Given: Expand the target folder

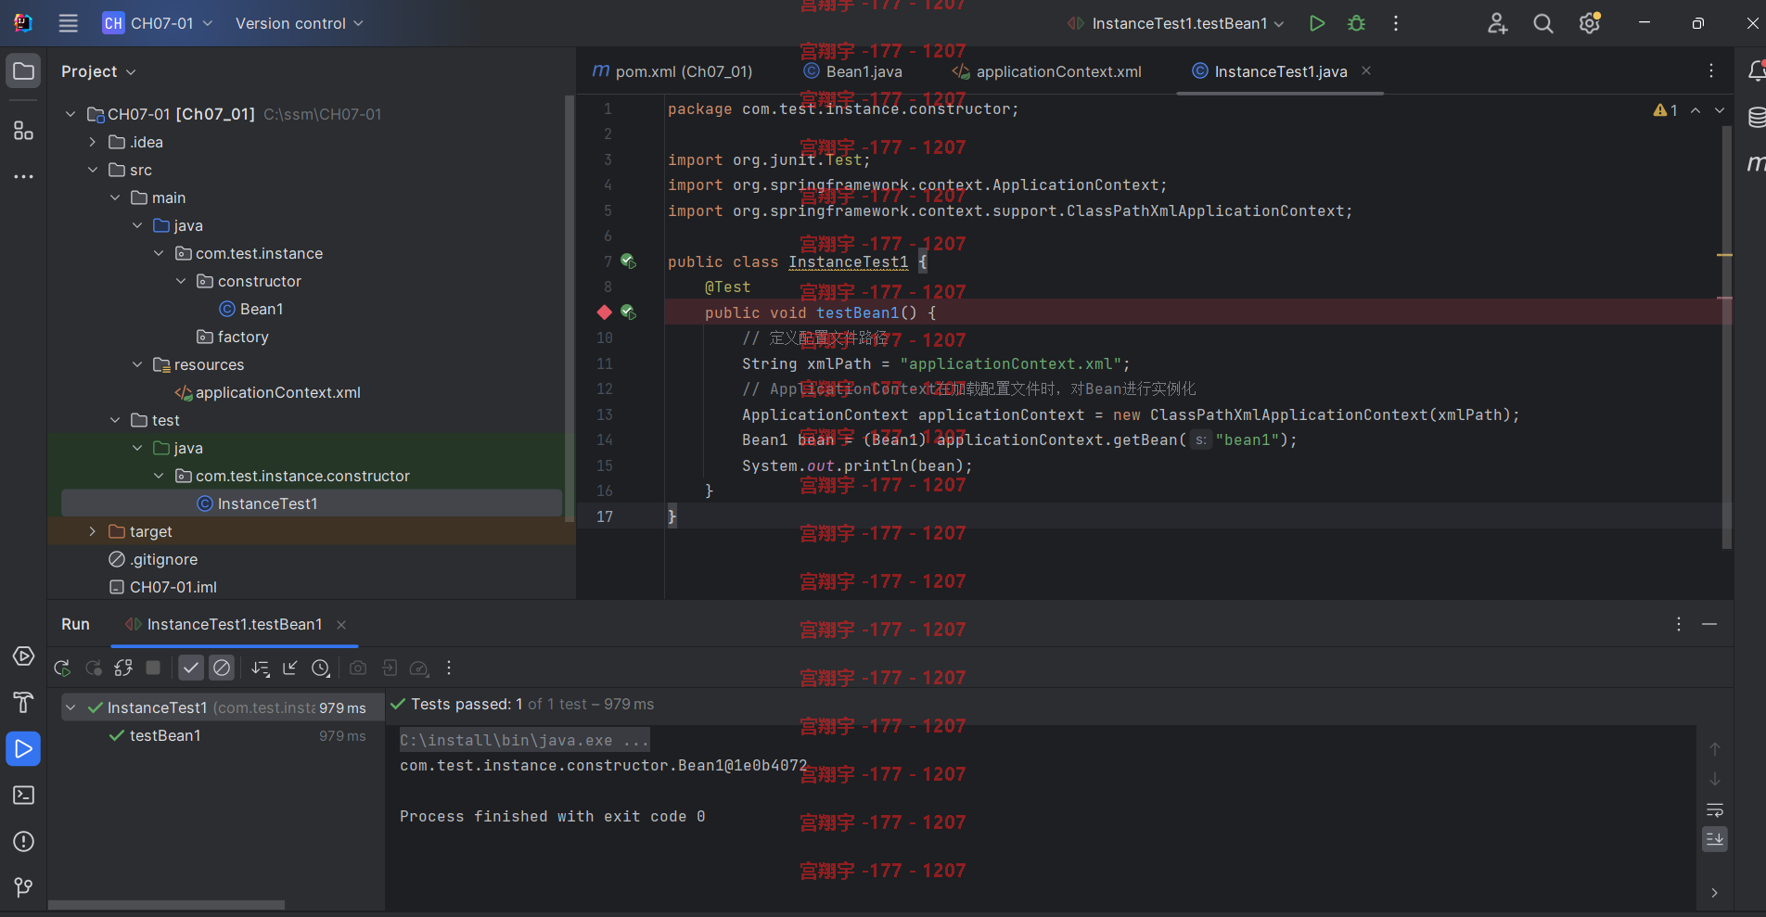Looking at the screenshot, I should [x=93, y=531].
